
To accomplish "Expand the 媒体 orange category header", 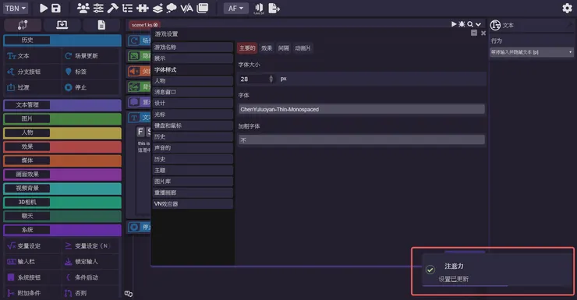I will (62, 161).
